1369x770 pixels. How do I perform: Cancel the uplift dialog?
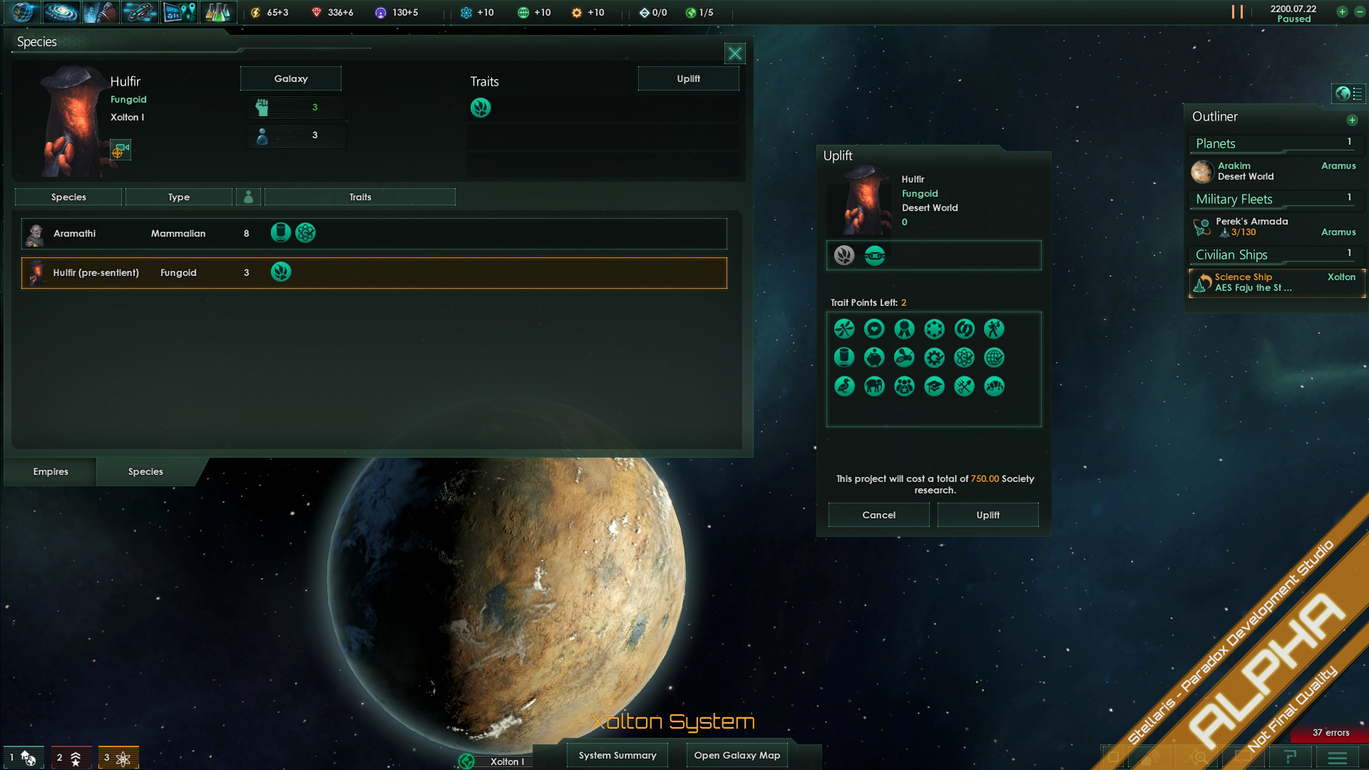click(x=878, y=515)
